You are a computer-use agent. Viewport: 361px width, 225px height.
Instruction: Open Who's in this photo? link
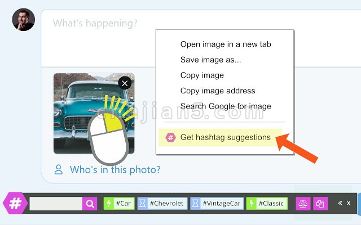[115, 170]
